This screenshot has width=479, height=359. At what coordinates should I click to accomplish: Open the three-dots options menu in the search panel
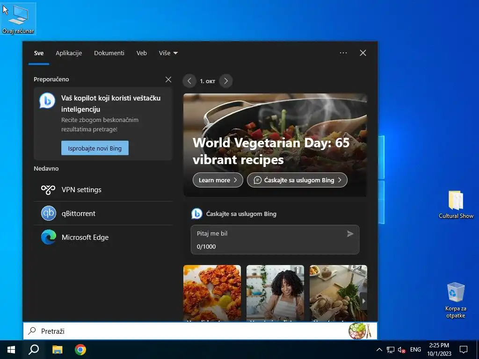(x=343, y=53)
